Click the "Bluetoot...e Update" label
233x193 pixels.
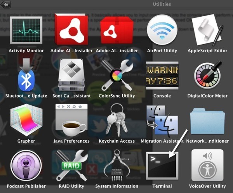26,96
